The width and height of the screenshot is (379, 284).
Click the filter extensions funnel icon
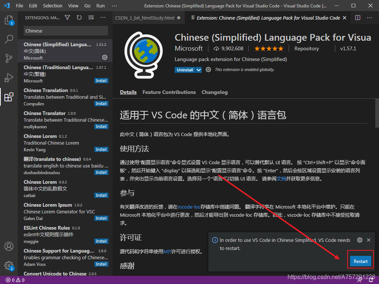67,17
